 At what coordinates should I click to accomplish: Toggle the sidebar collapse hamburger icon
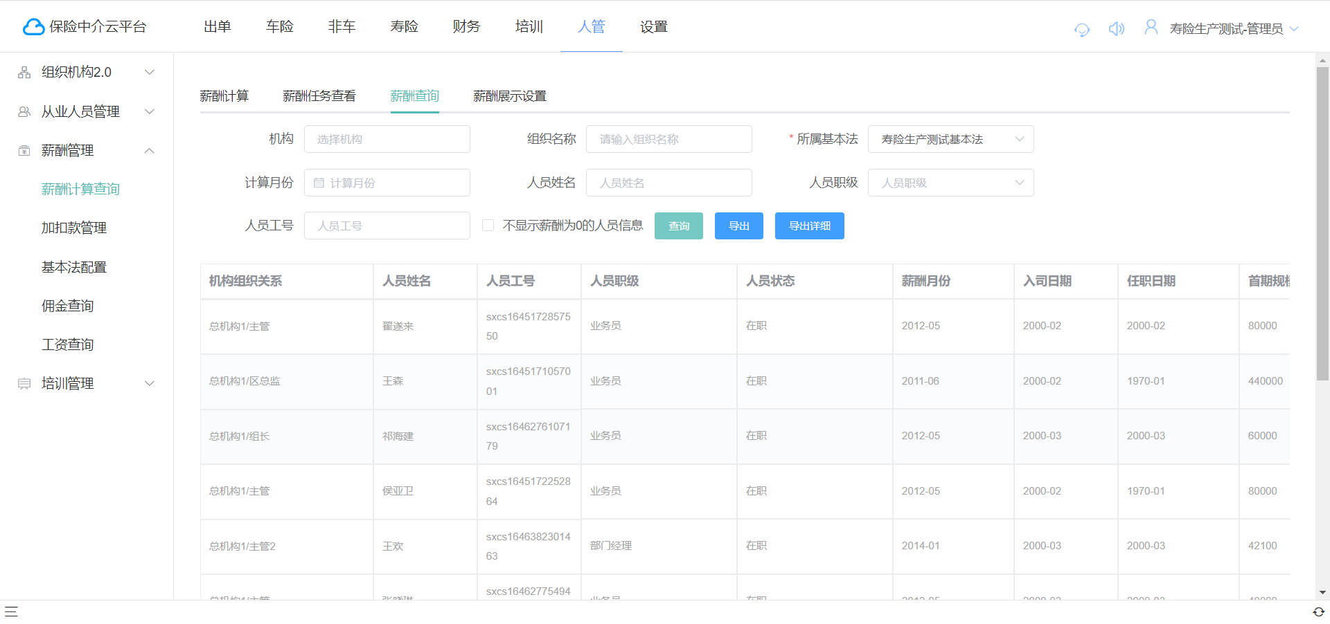(11, 612)
